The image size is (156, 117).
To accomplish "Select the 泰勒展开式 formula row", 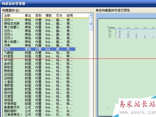I will (39, 107).
